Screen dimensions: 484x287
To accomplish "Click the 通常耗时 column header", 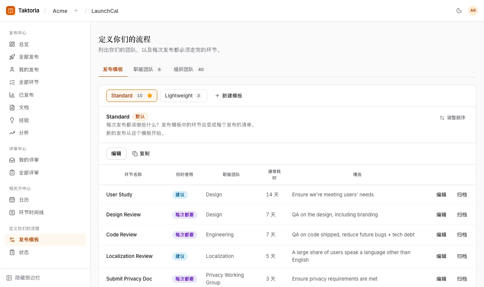I will click(275, 174).
